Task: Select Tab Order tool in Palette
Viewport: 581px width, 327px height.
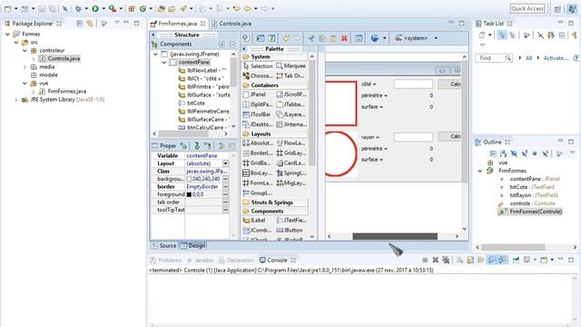Action: [290, 75]
